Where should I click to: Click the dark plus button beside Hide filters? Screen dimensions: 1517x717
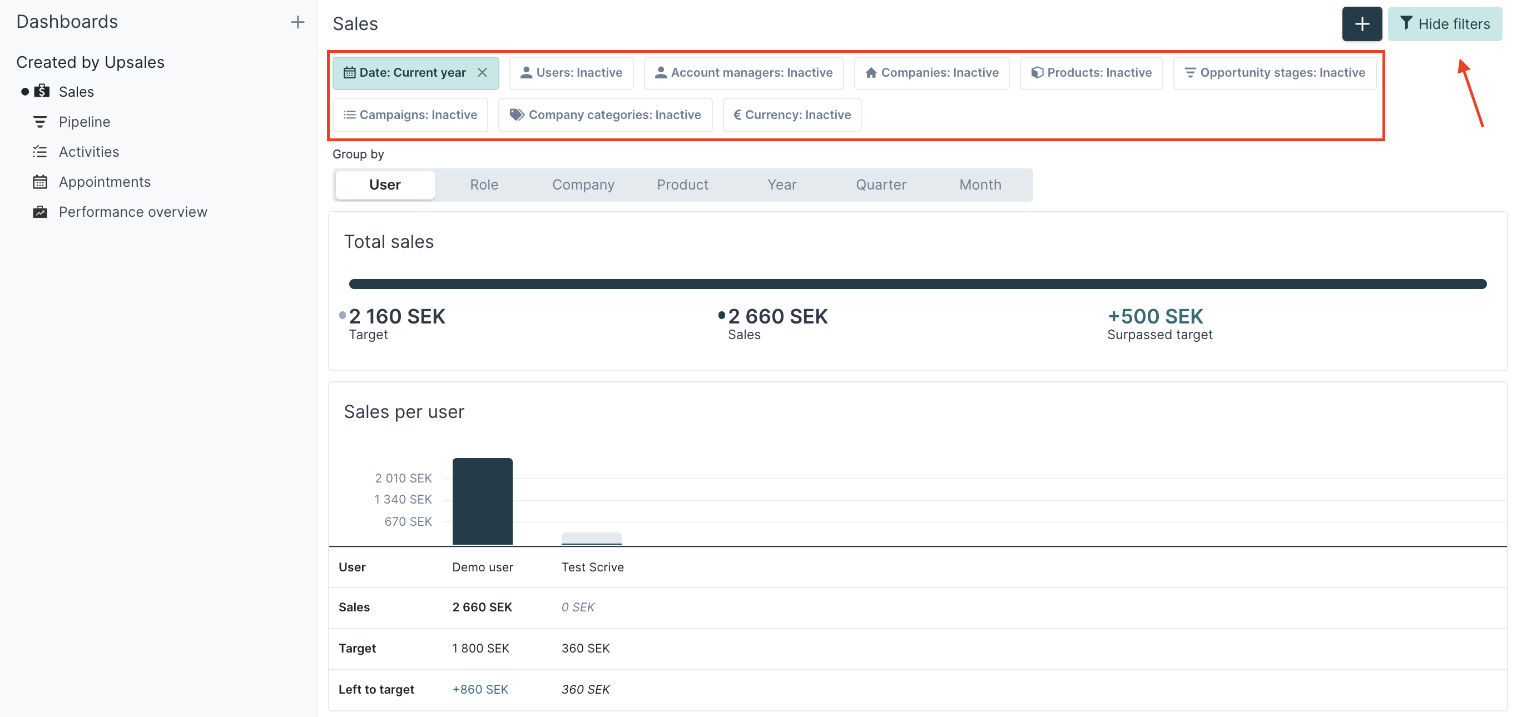tap(1361, 24)
